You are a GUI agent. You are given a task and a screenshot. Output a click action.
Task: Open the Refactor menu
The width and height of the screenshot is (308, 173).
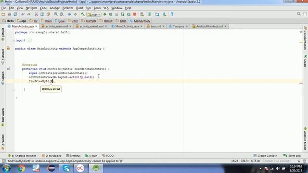(x=68, y=8)
